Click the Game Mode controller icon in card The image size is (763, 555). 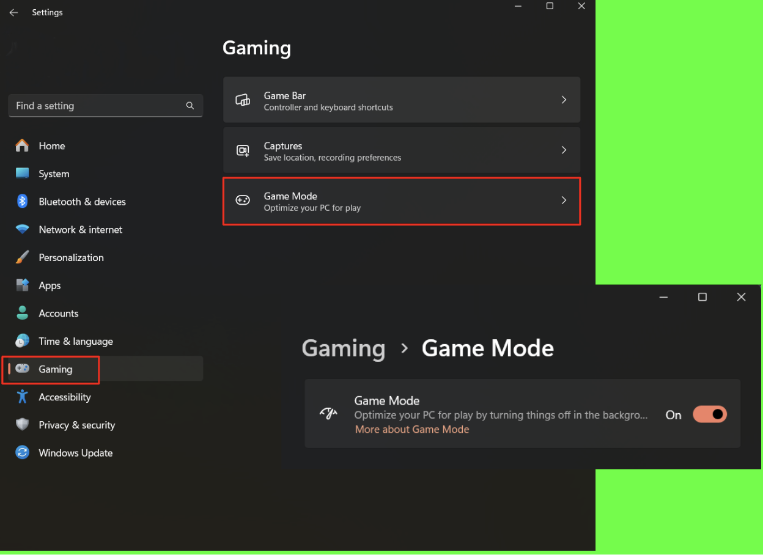[243, 200]
